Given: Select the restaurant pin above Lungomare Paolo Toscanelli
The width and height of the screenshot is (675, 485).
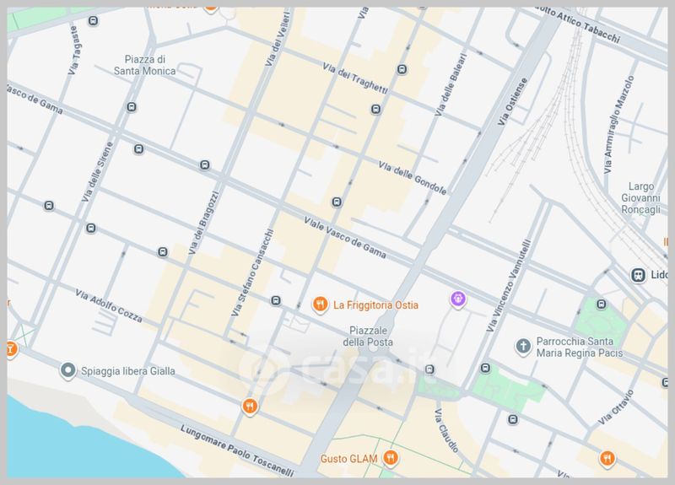Looking at the screenshot, I should pyautogui.click(x=249, y=407).
